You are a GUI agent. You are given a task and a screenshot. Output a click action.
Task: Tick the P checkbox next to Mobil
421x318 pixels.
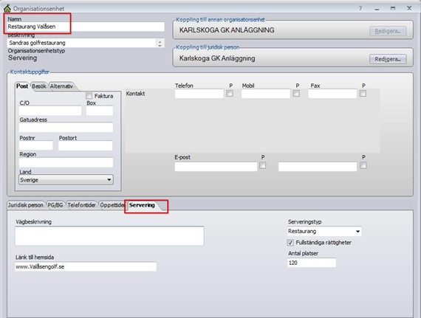pos(296,93)
